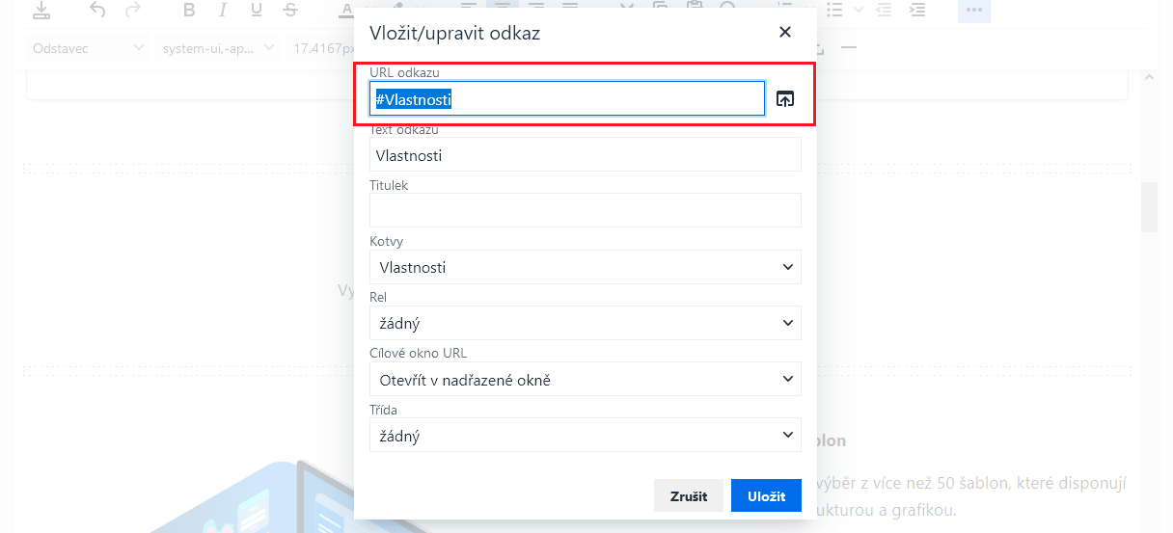The width and height of the screenshot is (1173, 533).
Task: Toggle underline formatting in the toolbar
Action: 256,11
